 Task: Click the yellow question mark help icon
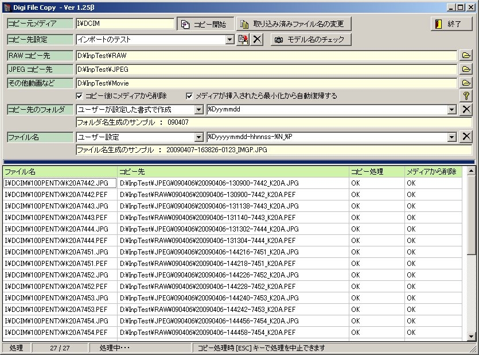466,96
